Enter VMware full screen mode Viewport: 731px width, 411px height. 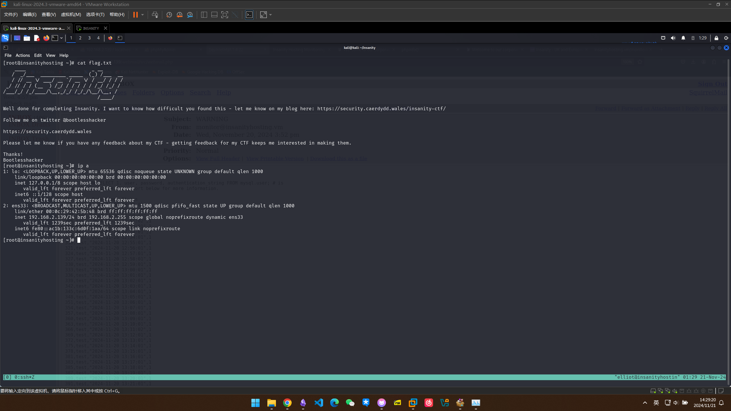tap(225, 15)
